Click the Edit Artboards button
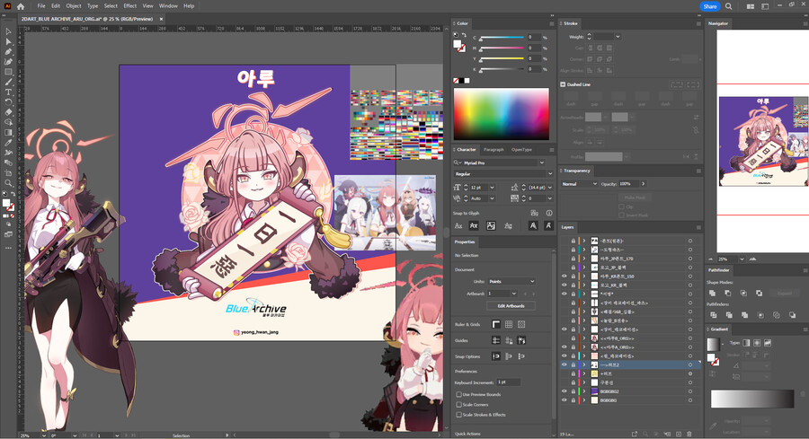Viewport: 809px width, 439px height. (511, 306)
